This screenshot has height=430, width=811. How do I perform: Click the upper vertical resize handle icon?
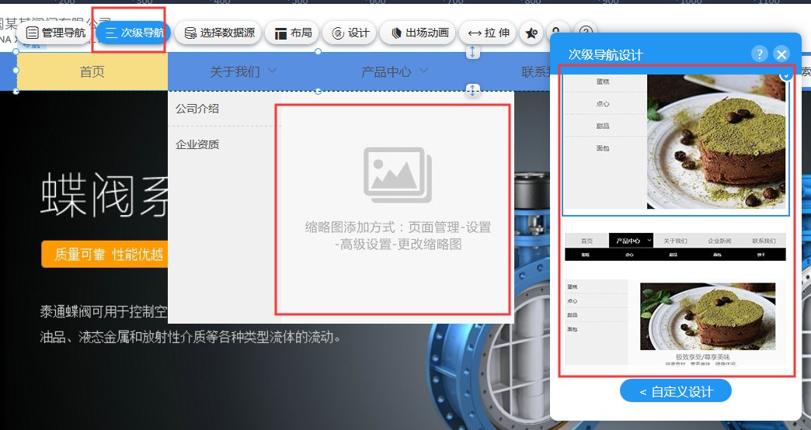pos(473,52)
